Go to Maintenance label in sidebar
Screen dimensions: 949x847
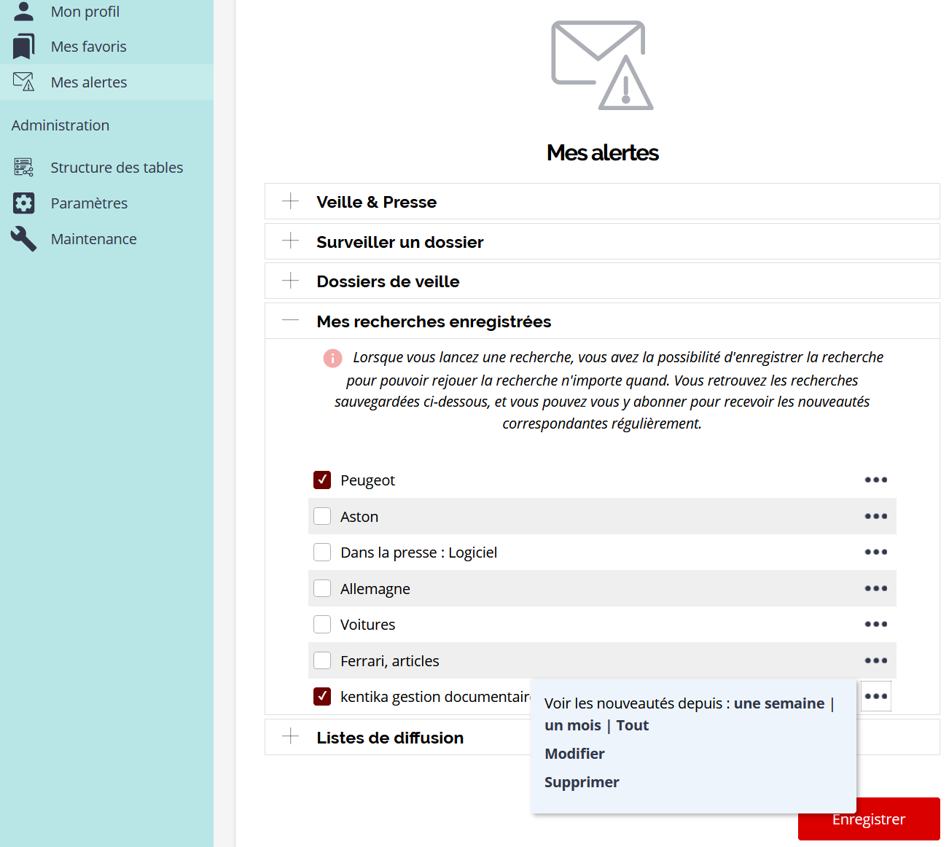tap(94, 239)
